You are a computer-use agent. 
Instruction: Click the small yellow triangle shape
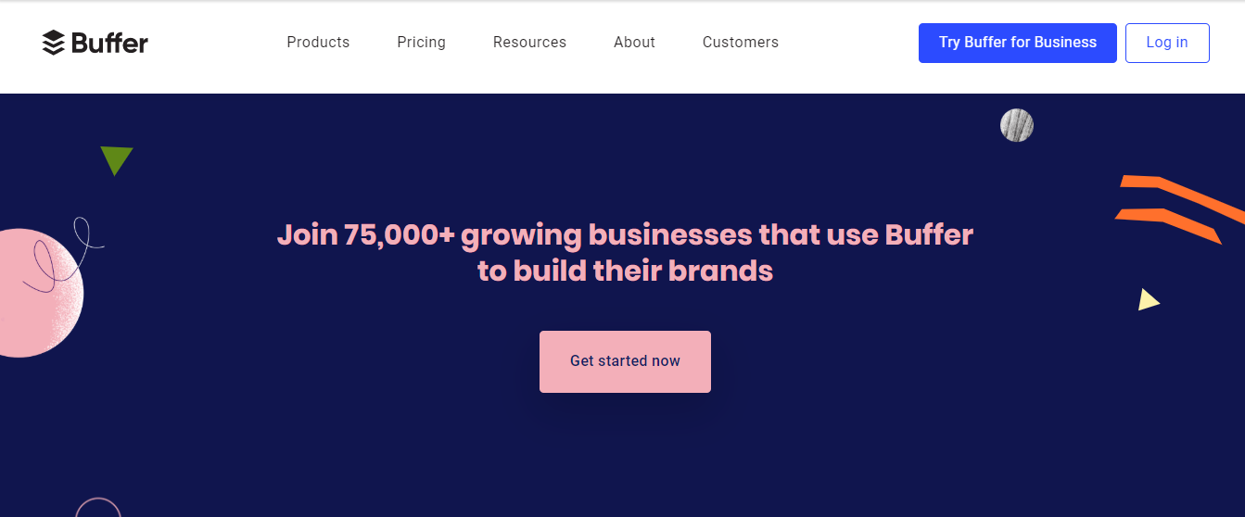point(1148,300)
